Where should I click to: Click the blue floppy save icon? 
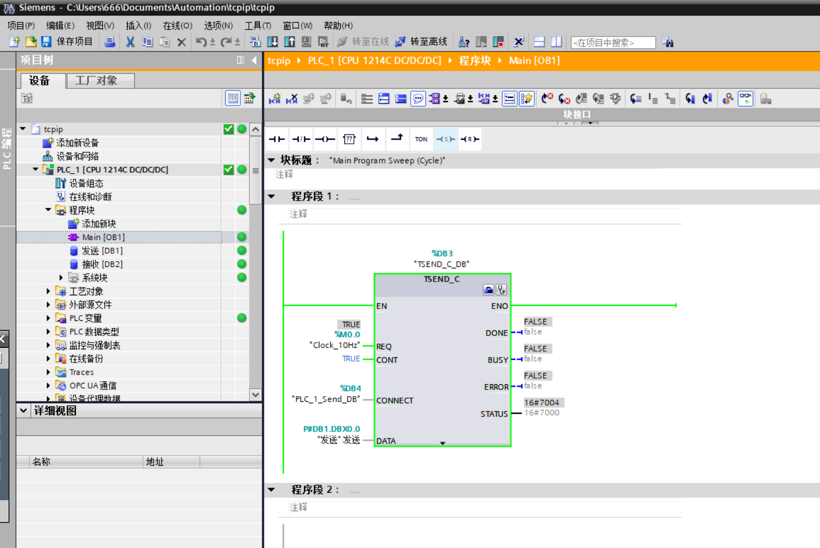click(46, 42)
